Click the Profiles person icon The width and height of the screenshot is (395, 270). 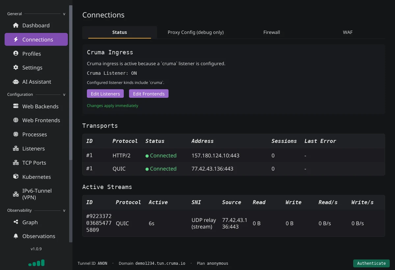(x=15, y=53)
